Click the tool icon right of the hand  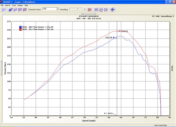[106, 9]
